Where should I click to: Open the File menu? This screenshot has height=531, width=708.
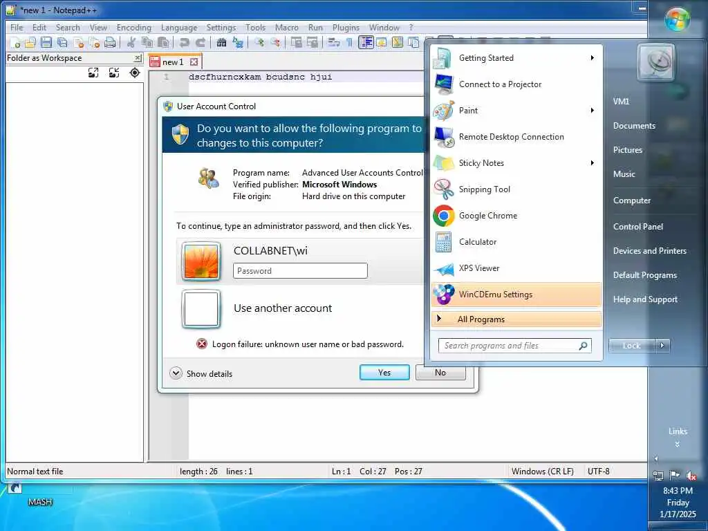pos(17,28)
